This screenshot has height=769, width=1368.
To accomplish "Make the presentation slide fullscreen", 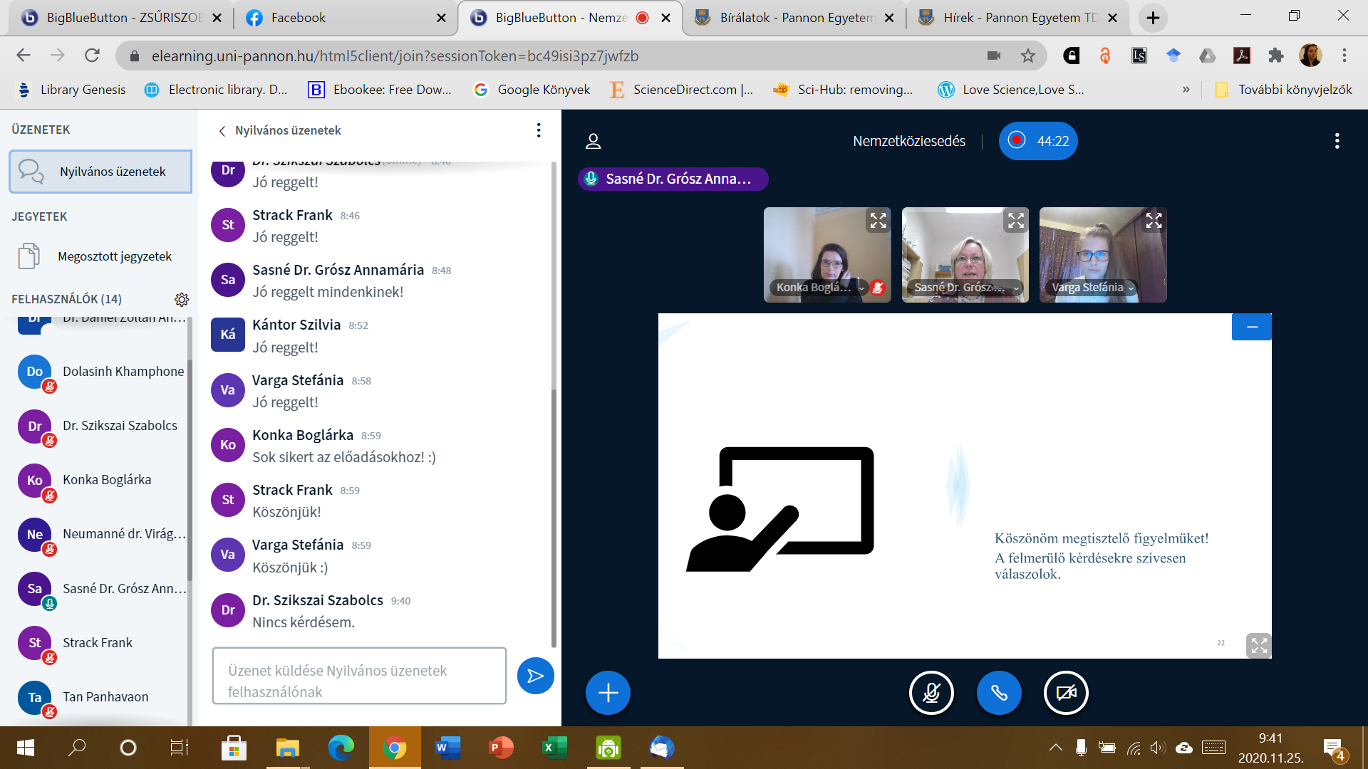I will point(1258,645).
